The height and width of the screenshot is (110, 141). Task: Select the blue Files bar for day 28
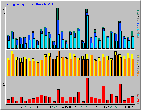click(x=120, y=27)
